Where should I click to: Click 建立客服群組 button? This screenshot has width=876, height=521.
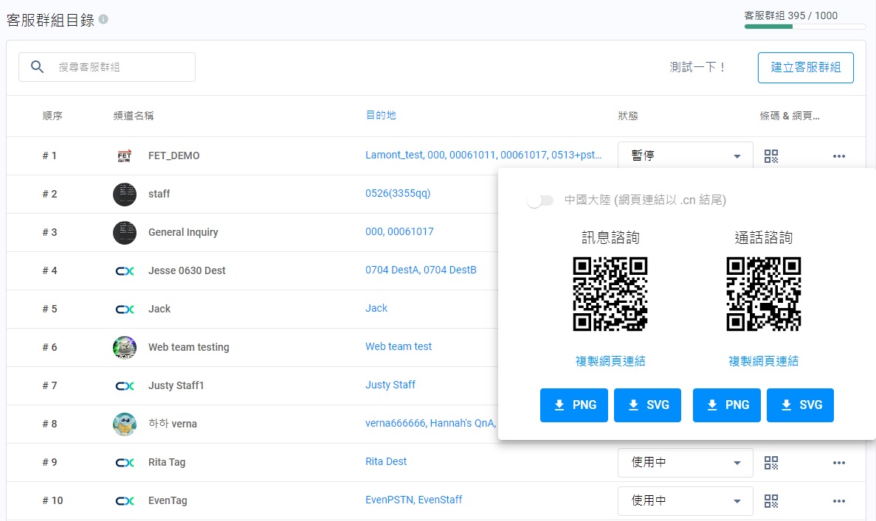(x=806, y=68)
